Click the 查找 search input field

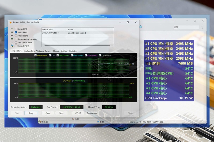click(186, 27)
